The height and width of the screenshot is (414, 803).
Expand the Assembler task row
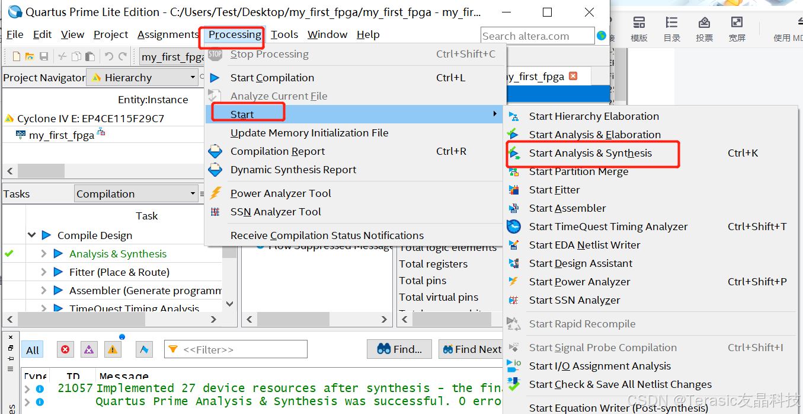click(x=43, y=291)
